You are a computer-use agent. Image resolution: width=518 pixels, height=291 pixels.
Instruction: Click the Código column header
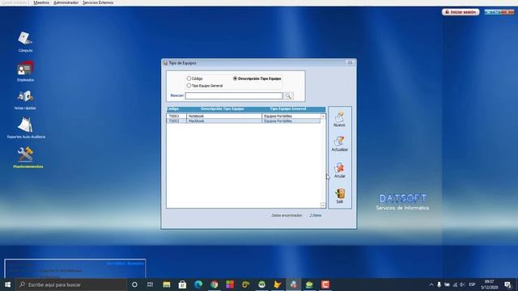point(172,109)
